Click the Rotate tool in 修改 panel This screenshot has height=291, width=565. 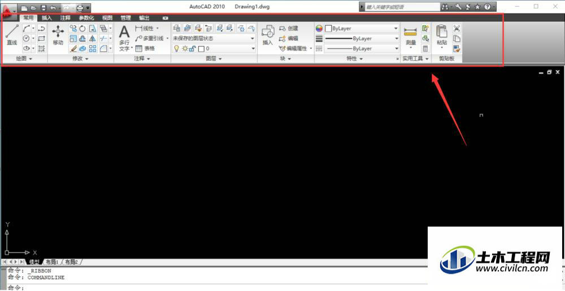coord(82,28)
